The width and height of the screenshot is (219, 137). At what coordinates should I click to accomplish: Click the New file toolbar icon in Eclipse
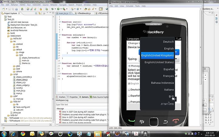pyautogui.click(x=4, y=9)
